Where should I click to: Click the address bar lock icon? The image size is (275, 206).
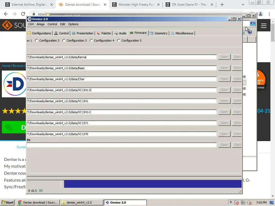34,14
